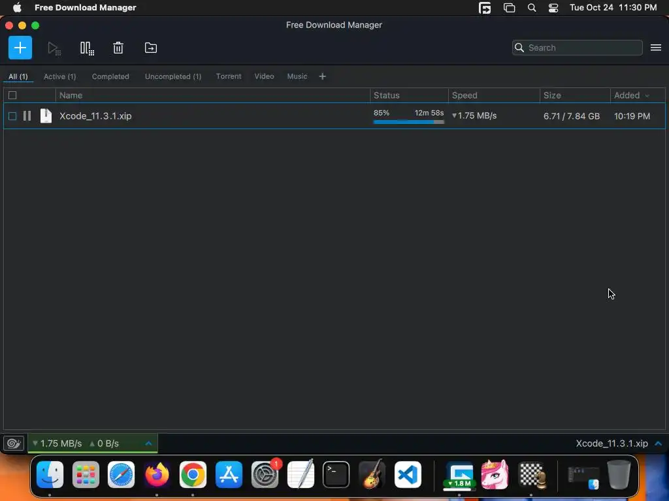This screenshot has width=669, height=501.
Task: Open Free Download Manager menu bar item
Action: (86, 8)
